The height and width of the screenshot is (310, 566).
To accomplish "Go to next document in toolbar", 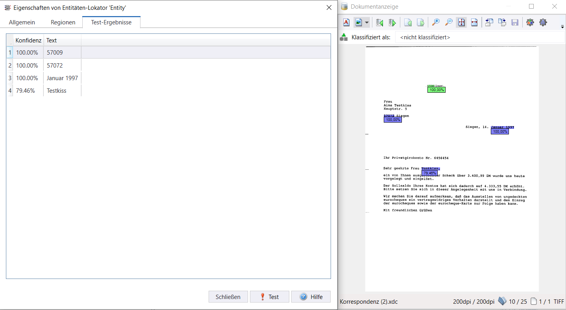I will (x=392, y=22).
